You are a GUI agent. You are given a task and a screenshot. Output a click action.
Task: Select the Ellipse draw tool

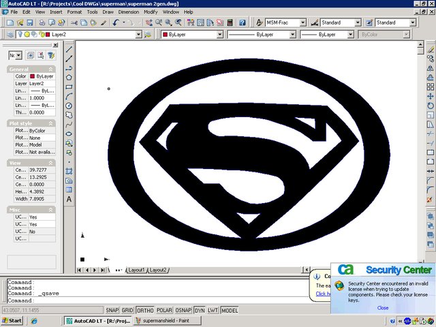69,134
